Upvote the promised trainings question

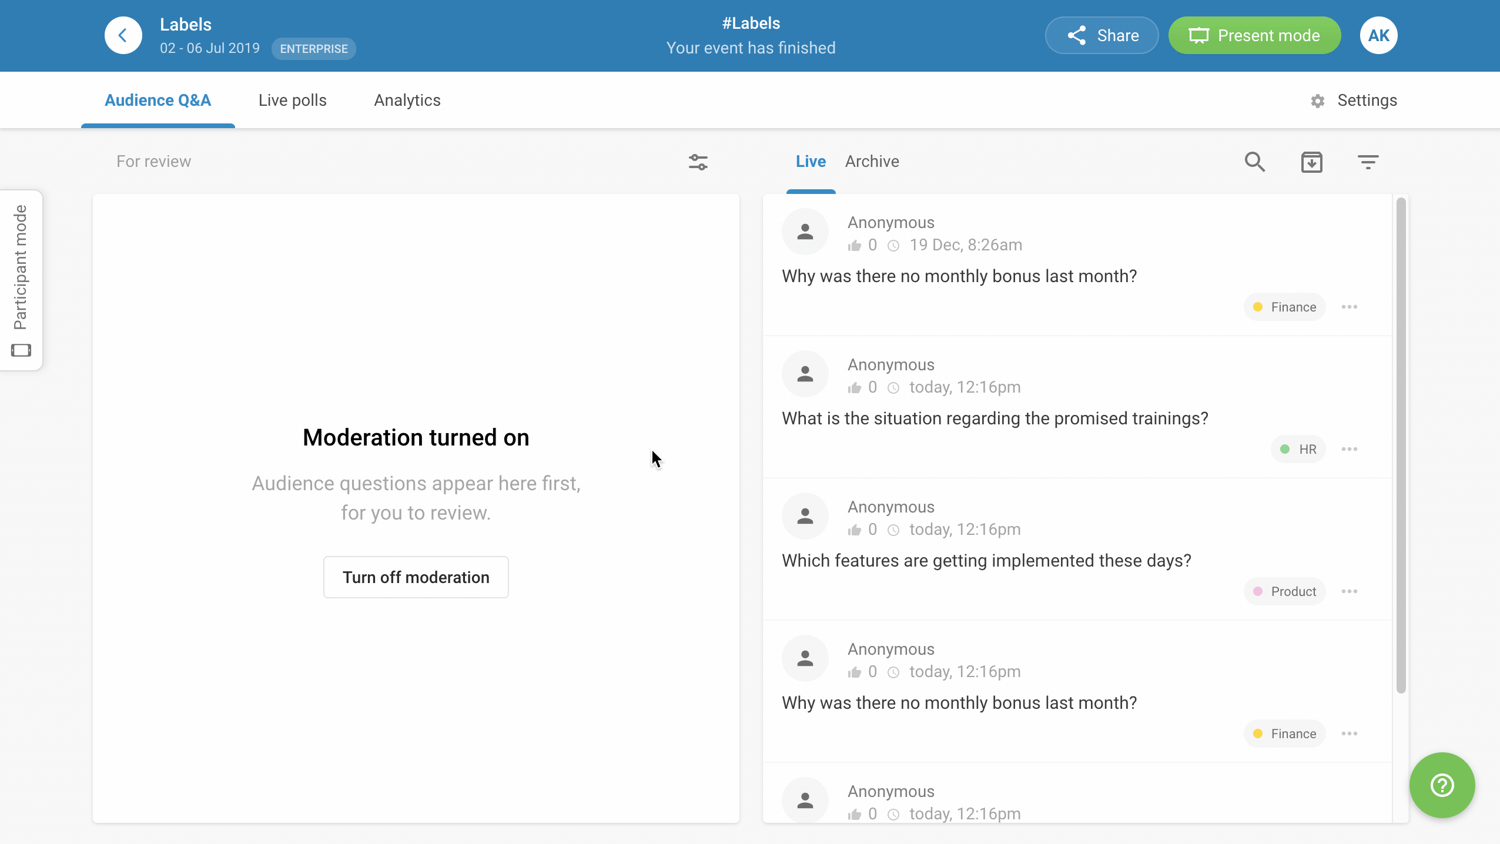pyautogui.click(x=855, y=387)
